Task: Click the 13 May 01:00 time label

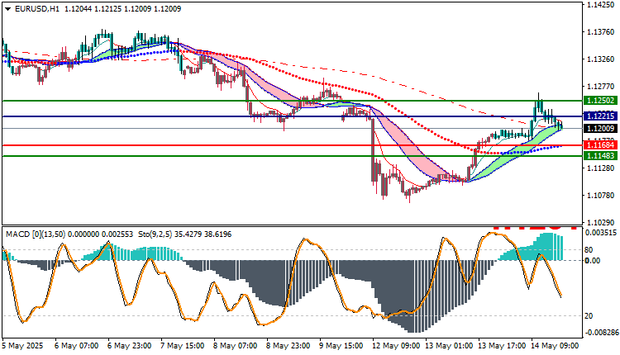Action: point(449,346)
